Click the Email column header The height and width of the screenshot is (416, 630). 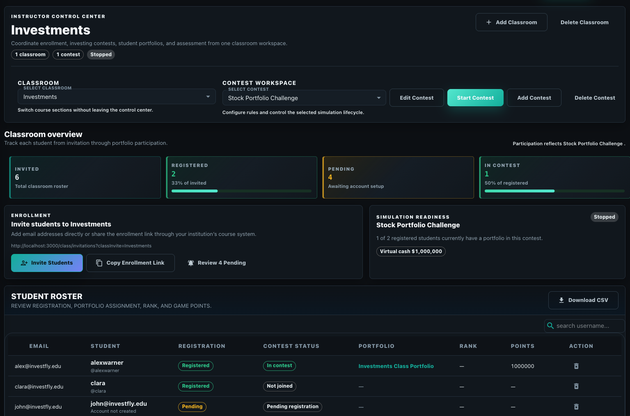39,346
